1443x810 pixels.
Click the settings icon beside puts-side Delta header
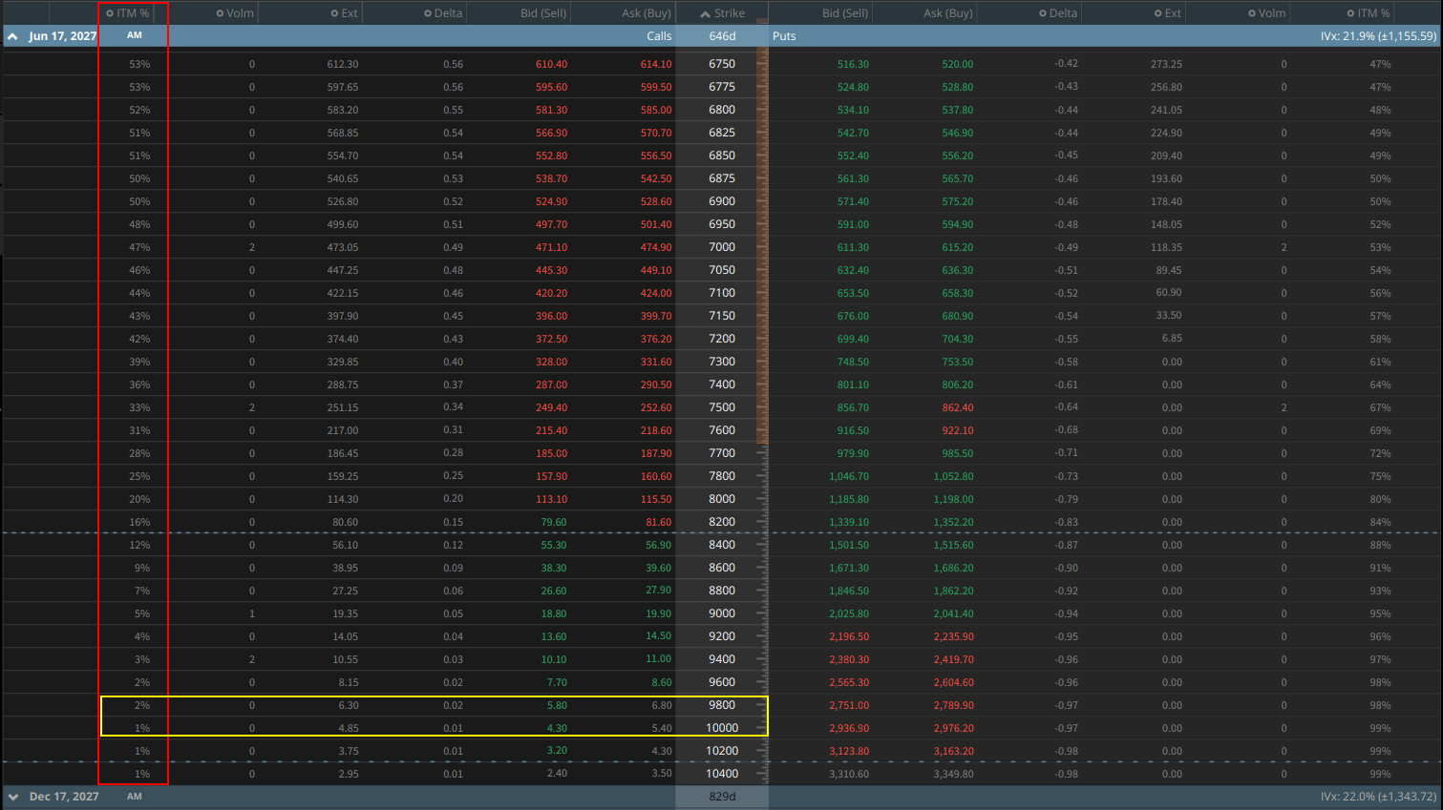1043,13
